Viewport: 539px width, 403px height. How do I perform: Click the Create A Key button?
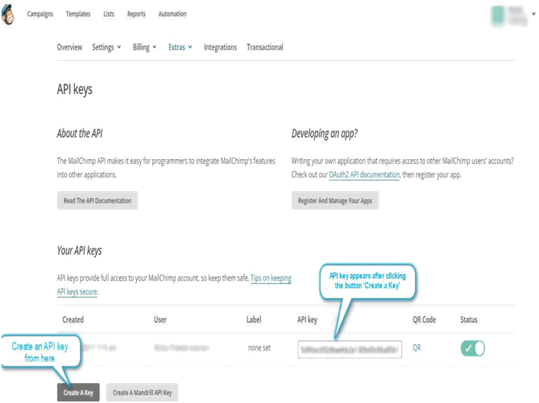click(79, 392)
